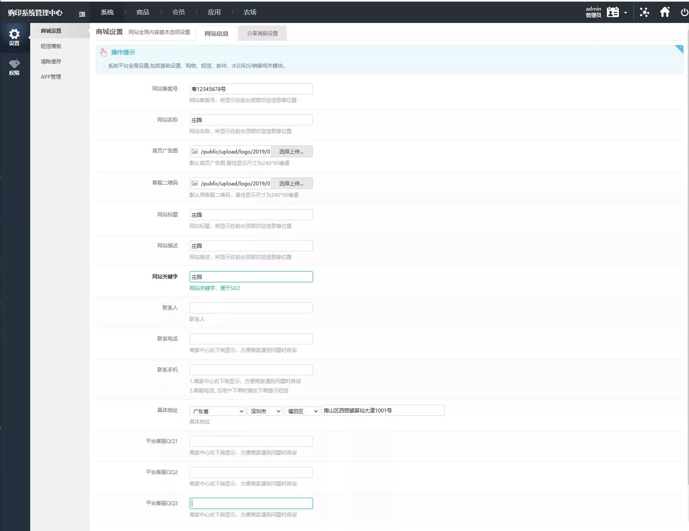Screen dimensions: 689x531
Task: Click the image icon in 首页广告图 field
Action: coord(195,151)
